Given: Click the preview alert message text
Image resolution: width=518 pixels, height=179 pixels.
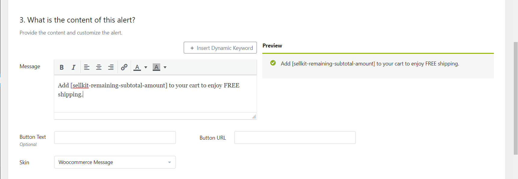Looking at the screenshot, I should [370, 64].
